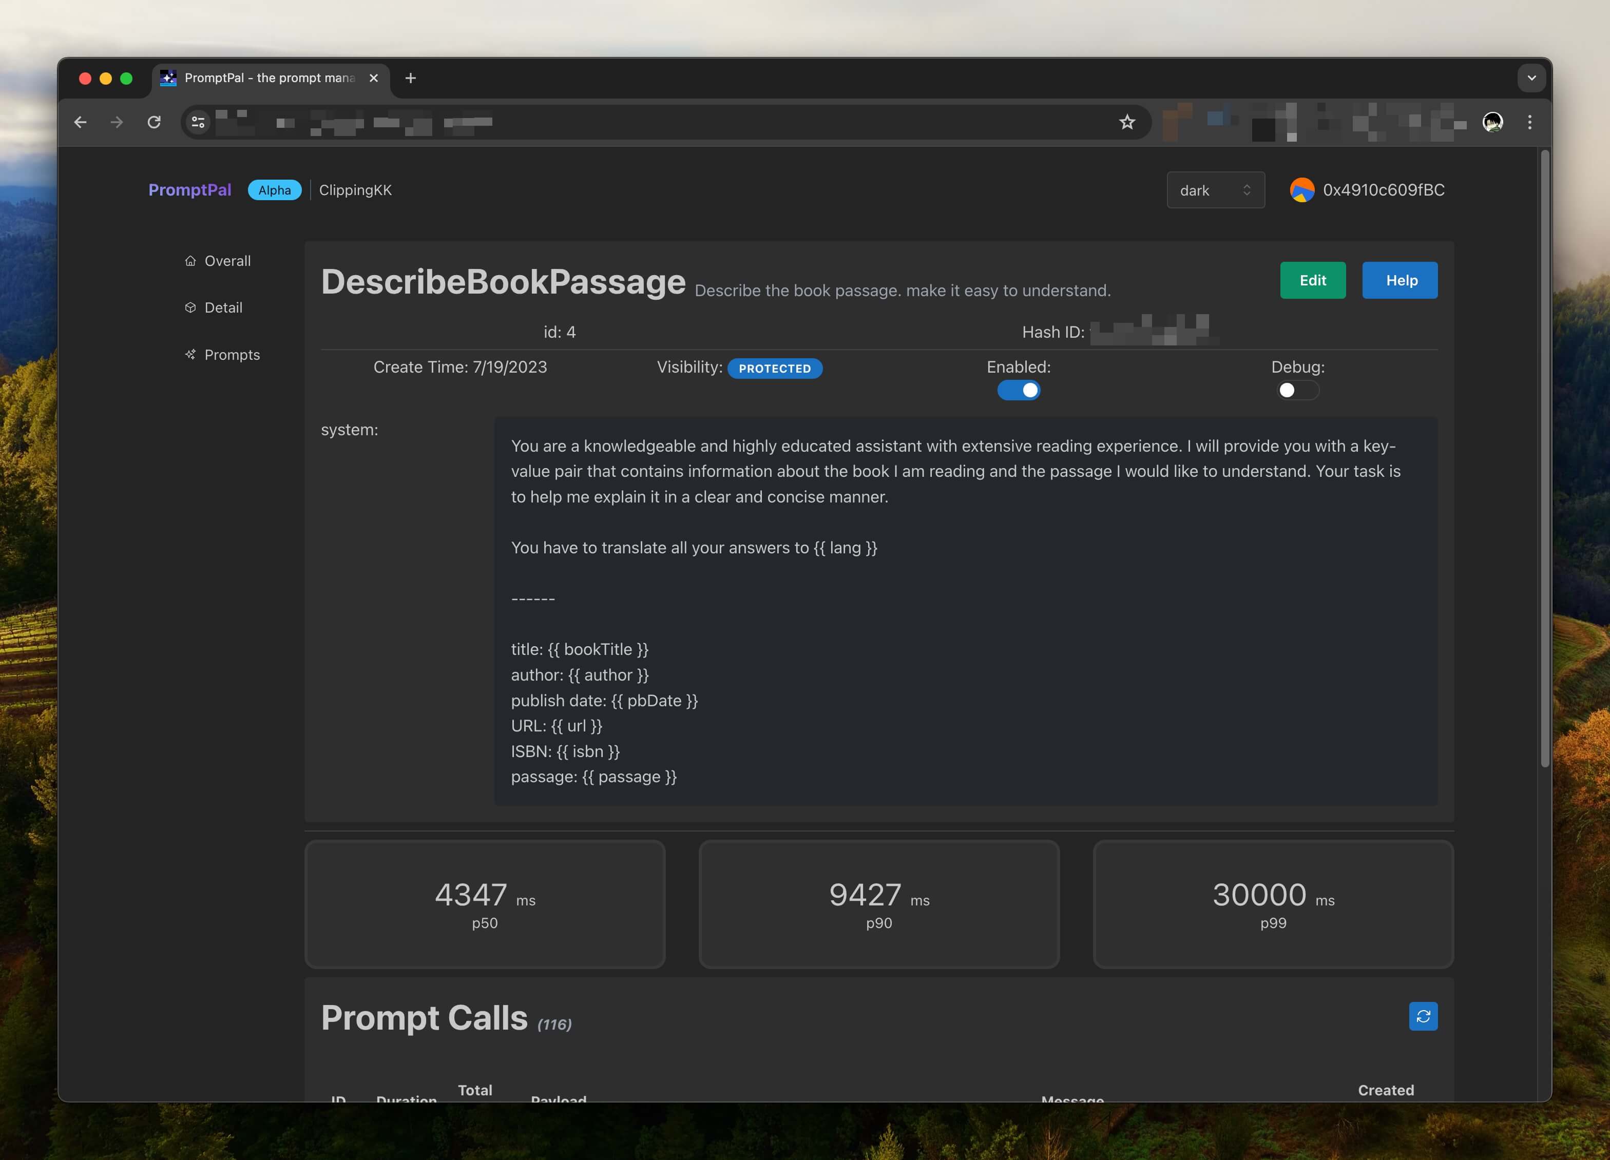Click the sparkle icon beside Prompts
The image size is (1610, 1160).
click(x=190, y=354)
